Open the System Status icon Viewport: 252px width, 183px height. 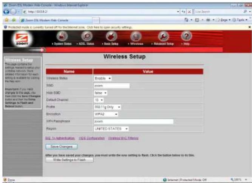pyautogui.click(x=62, y=36)
